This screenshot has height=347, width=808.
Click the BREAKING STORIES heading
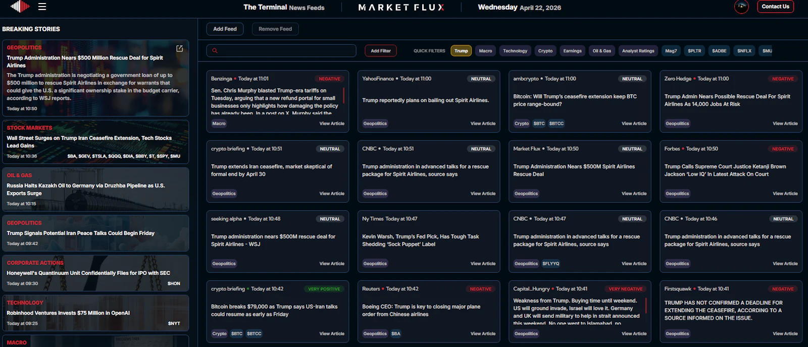[31, 29]
